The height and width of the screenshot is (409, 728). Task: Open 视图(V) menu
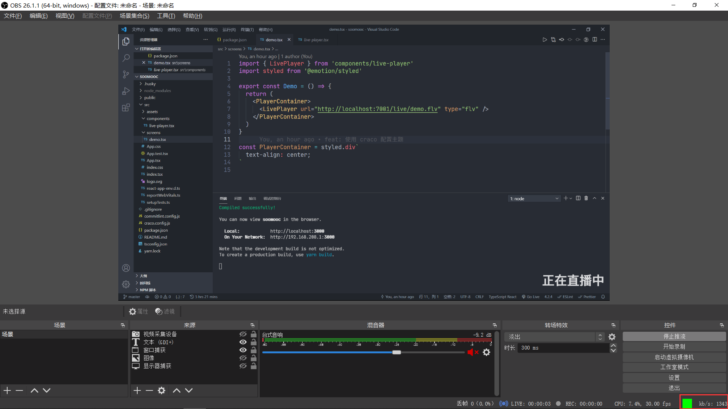tap(65, 16)
